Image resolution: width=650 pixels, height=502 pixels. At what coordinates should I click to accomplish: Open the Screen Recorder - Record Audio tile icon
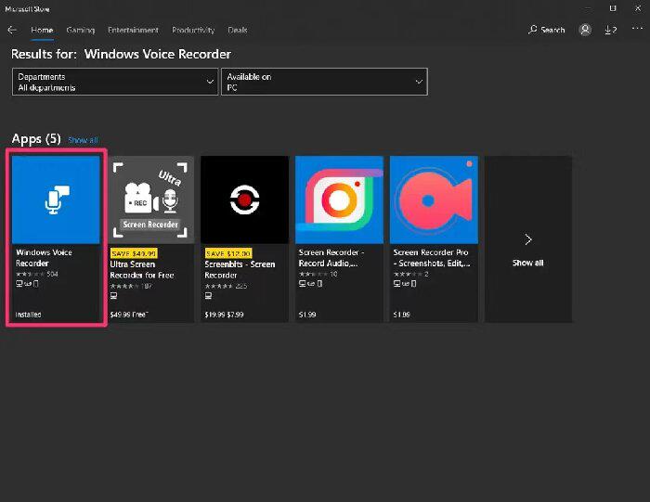pyautogui.click(x=339, y=200)
